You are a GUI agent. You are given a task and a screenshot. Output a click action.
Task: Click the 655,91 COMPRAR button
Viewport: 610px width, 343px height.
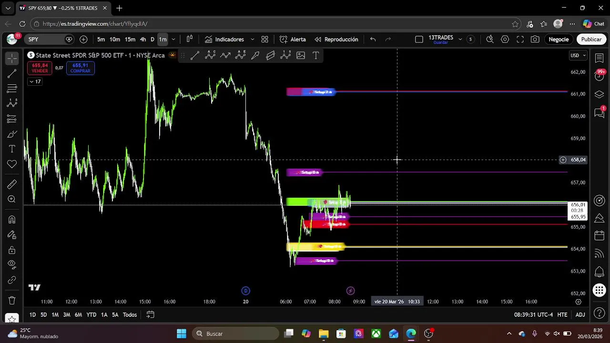pos(80,68)
